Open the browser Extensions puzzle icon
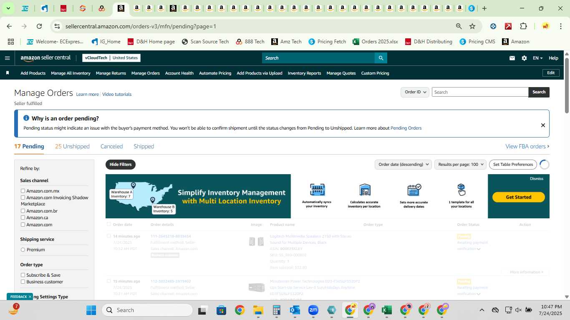This screenshot has height=320, width=570. pos(523,26)
